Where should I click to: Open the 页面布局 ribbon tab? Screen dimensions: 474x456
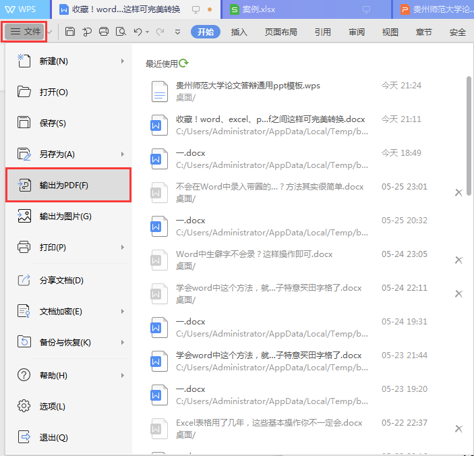[281, 32]
